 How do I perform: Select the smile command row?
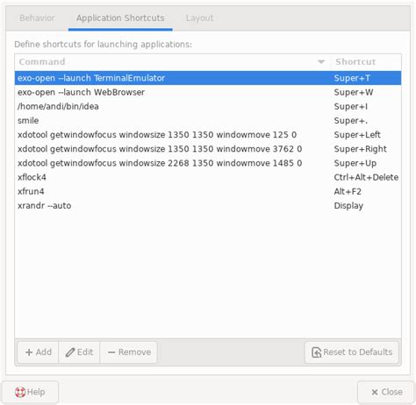(208, 120)
